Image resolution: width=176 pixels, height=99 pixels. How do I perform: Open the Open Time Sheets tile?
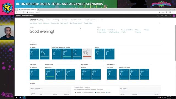(112, 74)
